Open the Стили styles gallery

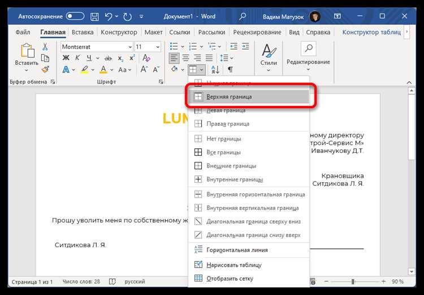[269, 58]
